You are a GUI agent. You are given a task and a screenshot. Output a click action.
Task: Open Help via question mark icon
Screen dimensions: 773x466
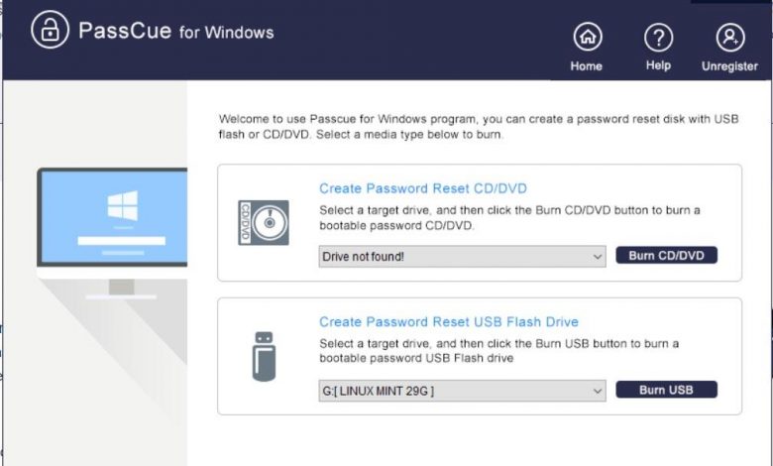click(x=658, y=38)
